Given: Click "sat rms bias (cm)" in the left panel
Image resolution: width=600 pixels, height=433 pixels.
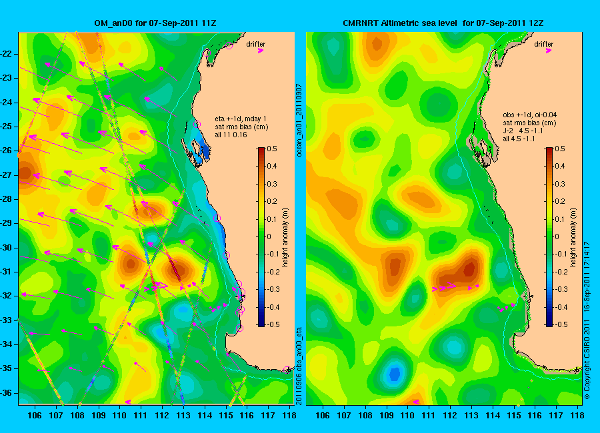Looking at the screenshot, I should (241, 127).
